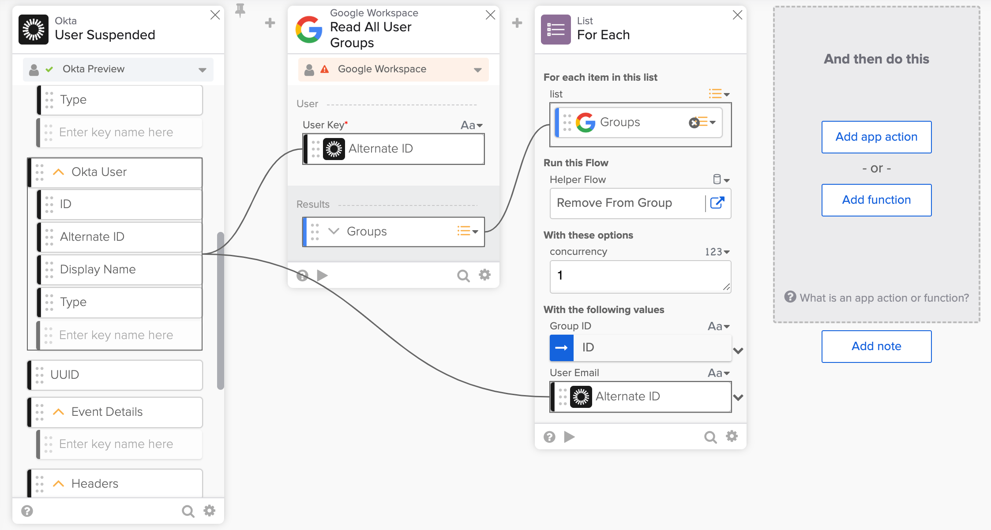Screen dimensions: 991x530
Task: Click gear icon on Okta User Suspended card
Action: click(210, 511)
